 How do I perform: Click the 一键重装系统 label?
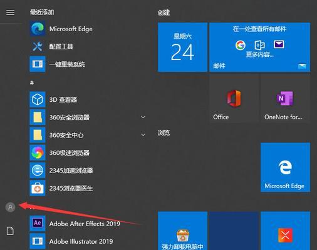[67, 64]
